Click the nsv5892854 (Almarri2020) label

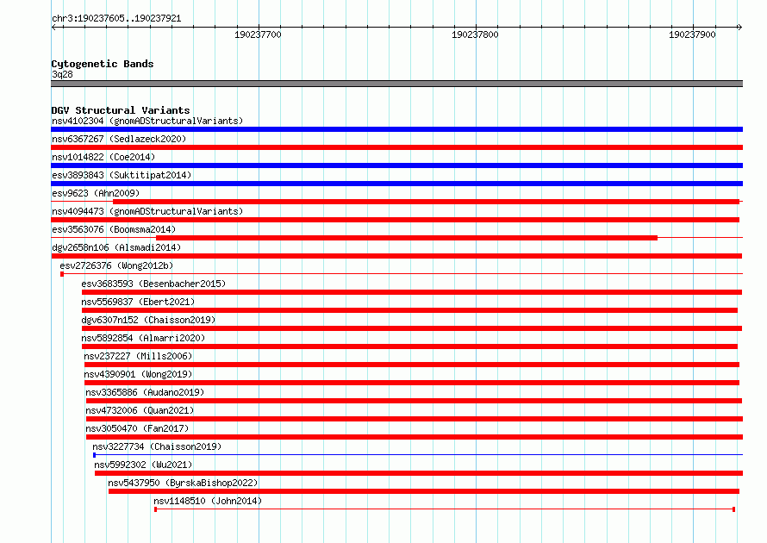tap(143, 338)
